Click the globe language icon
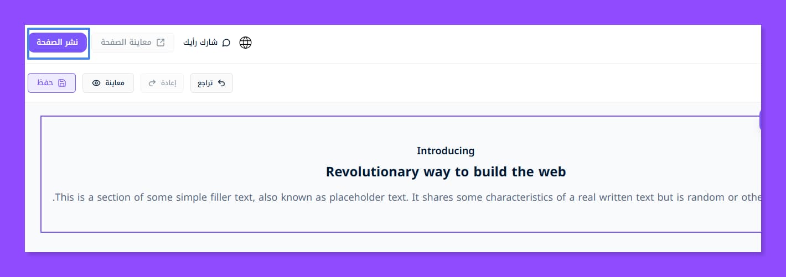This screenshot has width=786, height=277. coord(245,43)
